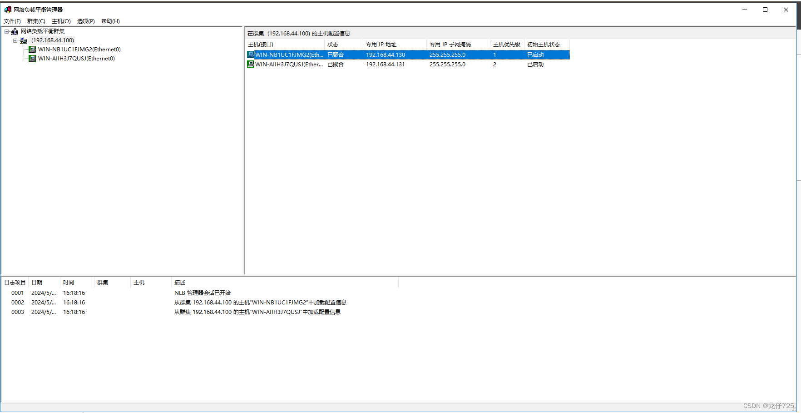Screen dimensions: 801x413
Task: Click time 16:18:16 in log entry 0001
Action: point(74,293)
